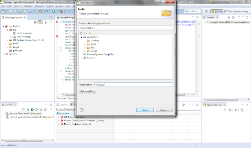
Task: Click yellow Forward arrow in folder dialog
Action: click(90, 33)
